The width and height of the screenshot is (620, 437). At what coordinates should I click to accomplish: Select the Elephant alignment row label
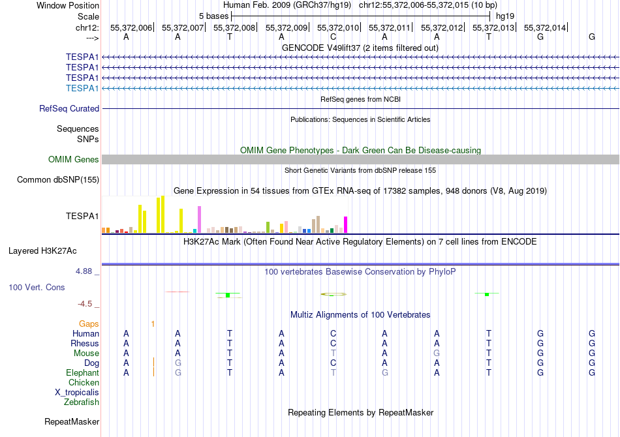pyautogui.click(x=82, y=372)
